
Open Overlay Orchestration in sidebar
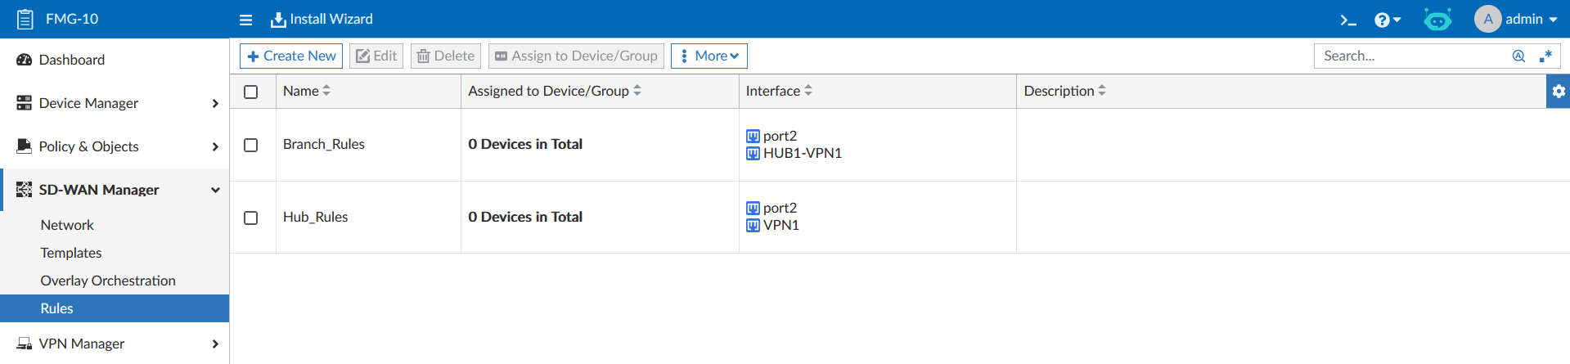coord(108,281)
